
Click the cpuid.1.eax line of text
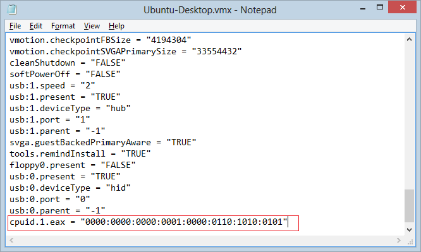(x=149, y=222)
